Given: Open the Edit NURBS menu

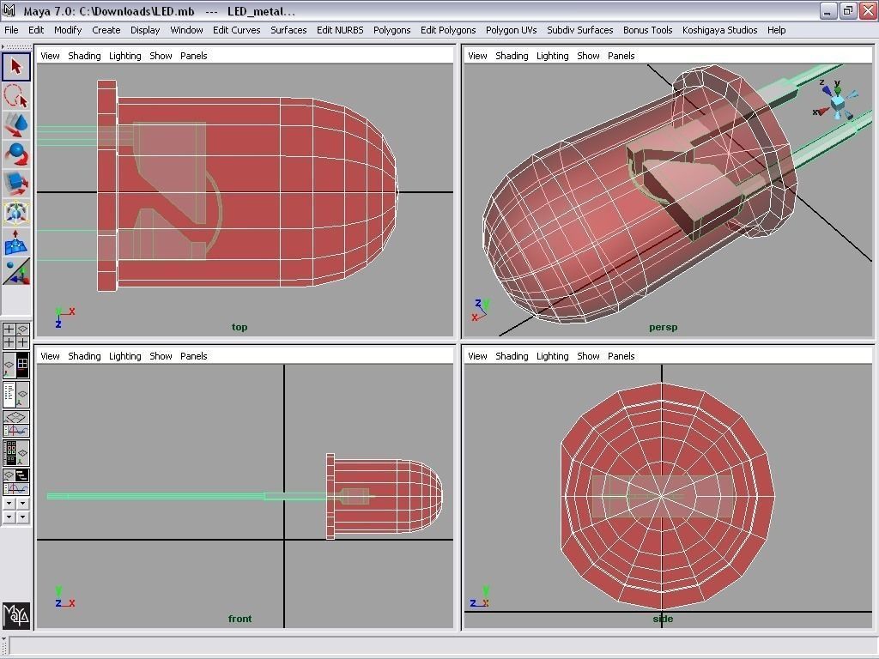Looking at the screenshot, I should [x=340, y=30].
